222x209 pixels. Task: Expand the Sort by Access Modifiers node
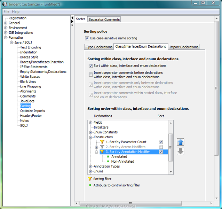(96, 147)
